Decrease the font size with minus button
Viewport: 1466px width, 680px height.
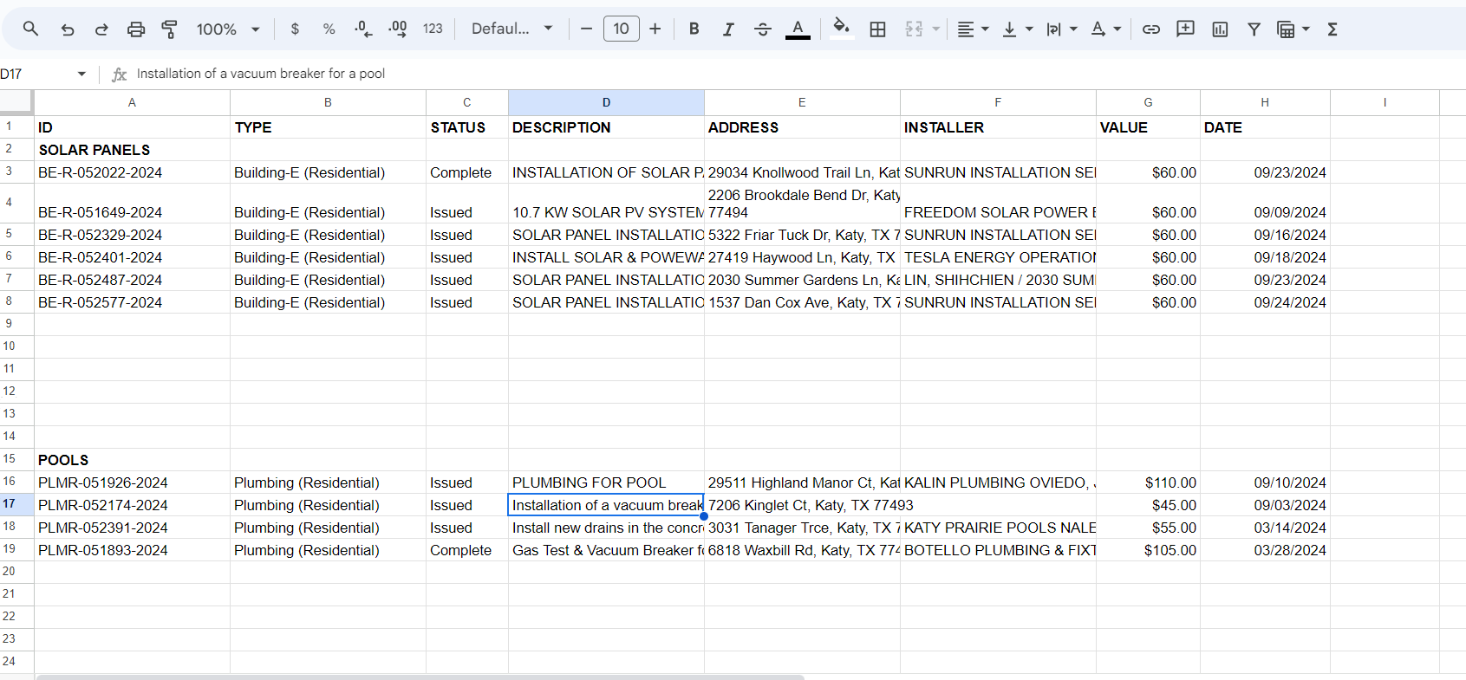point(586,29)
